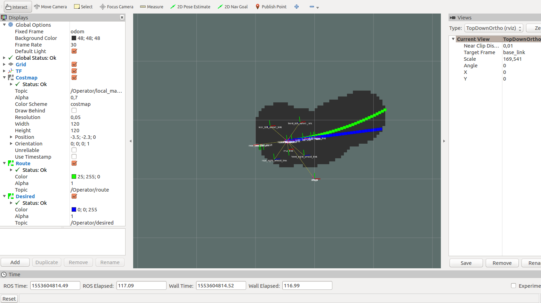Click the Desired Status Ok checkmark
Image resolution: width=541 pixels, height=303 pixels.
point(18,203)
